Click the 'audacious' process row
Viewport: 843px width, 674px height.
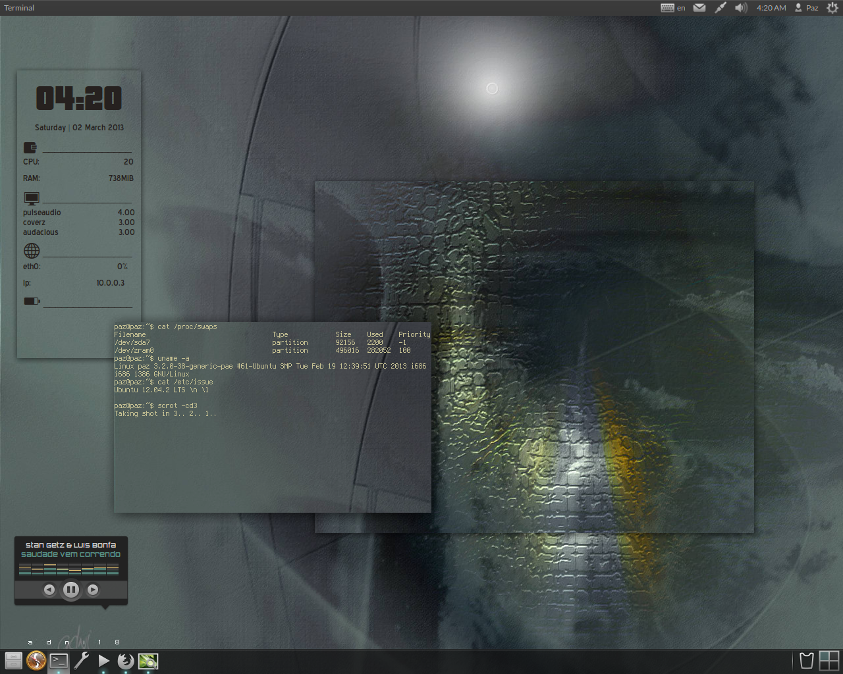tap(78, 232)
